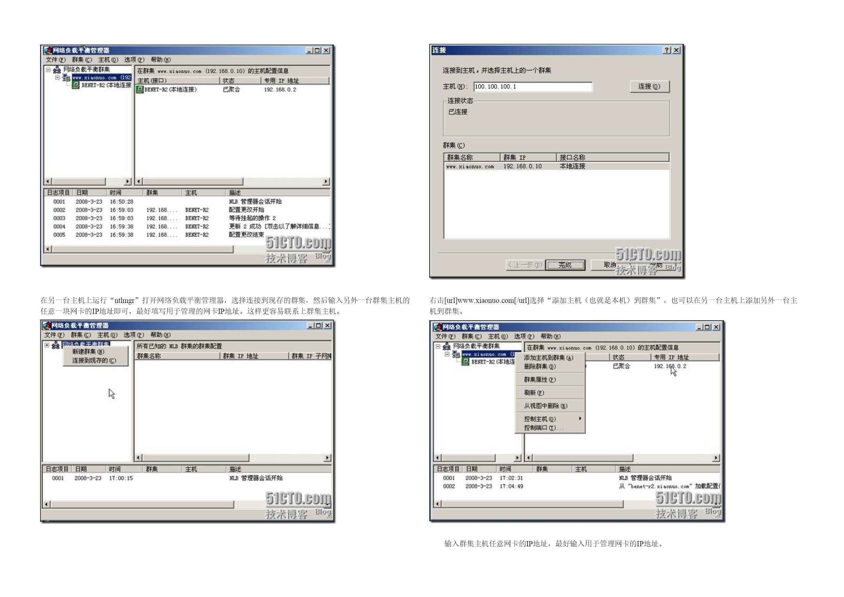844x597 pixels.
Task: Collapse root cluster node in bottom-right window
Action: tap(438, 346)
